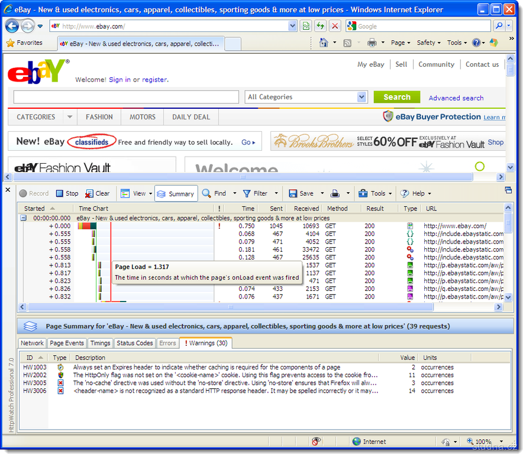Click the IE Refresh page button
The width and height of the screenshot is (523, 454).
320,26
